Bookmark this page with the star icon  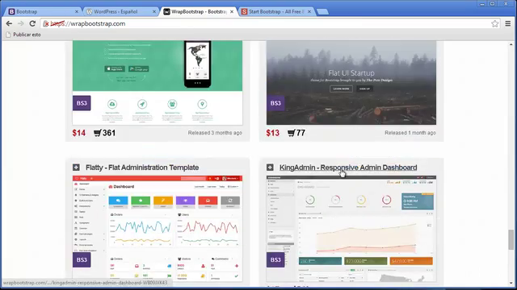495,23
